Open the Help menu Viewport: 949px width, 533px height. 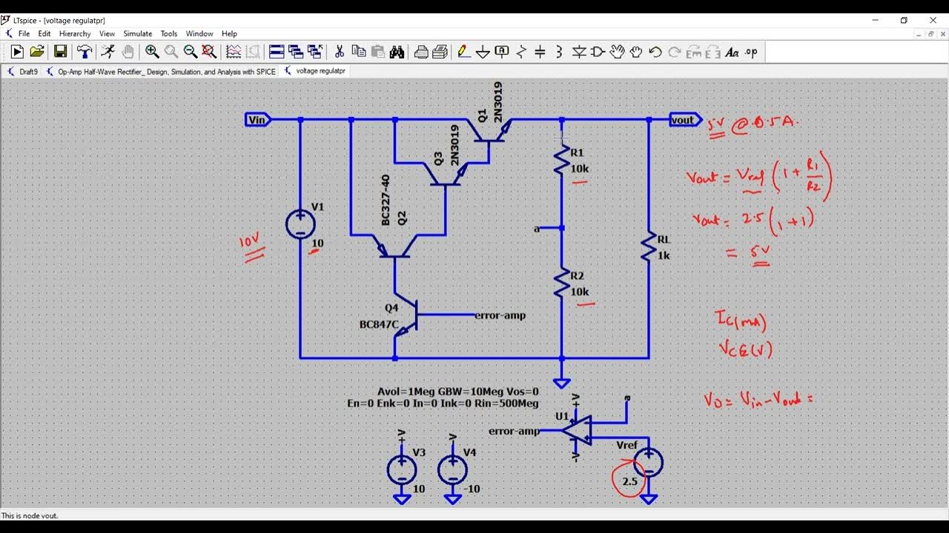[x=229, y=33]
